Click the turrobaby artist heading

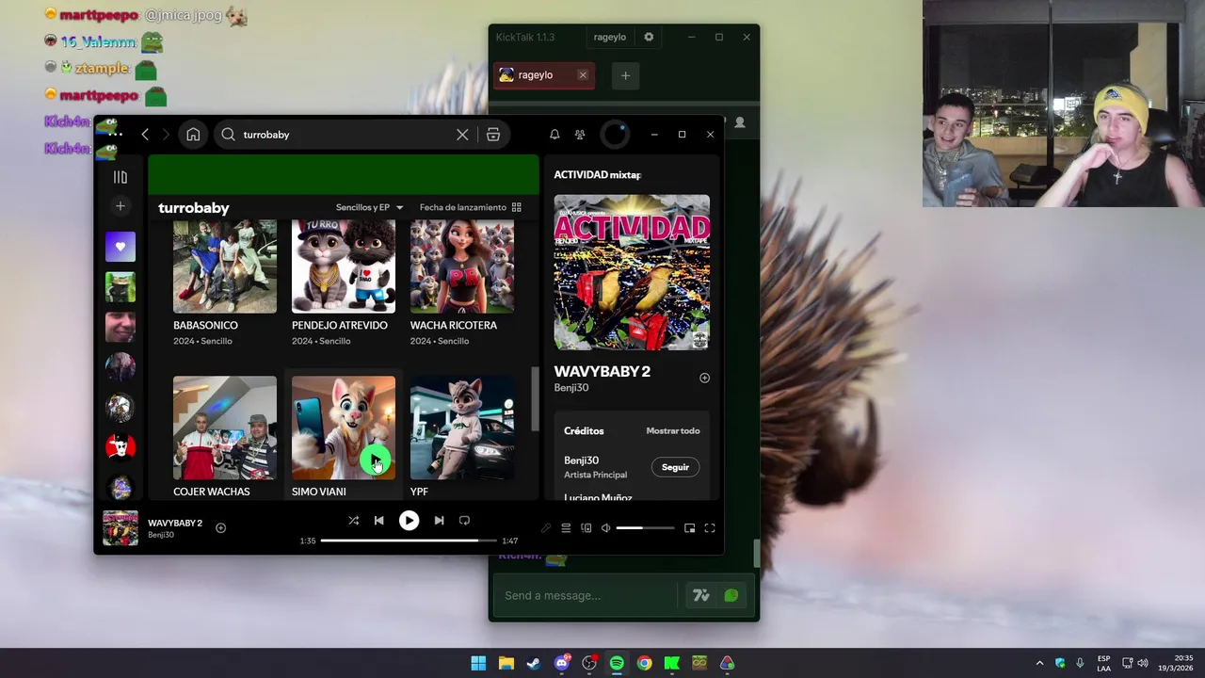tap(194, 208)
